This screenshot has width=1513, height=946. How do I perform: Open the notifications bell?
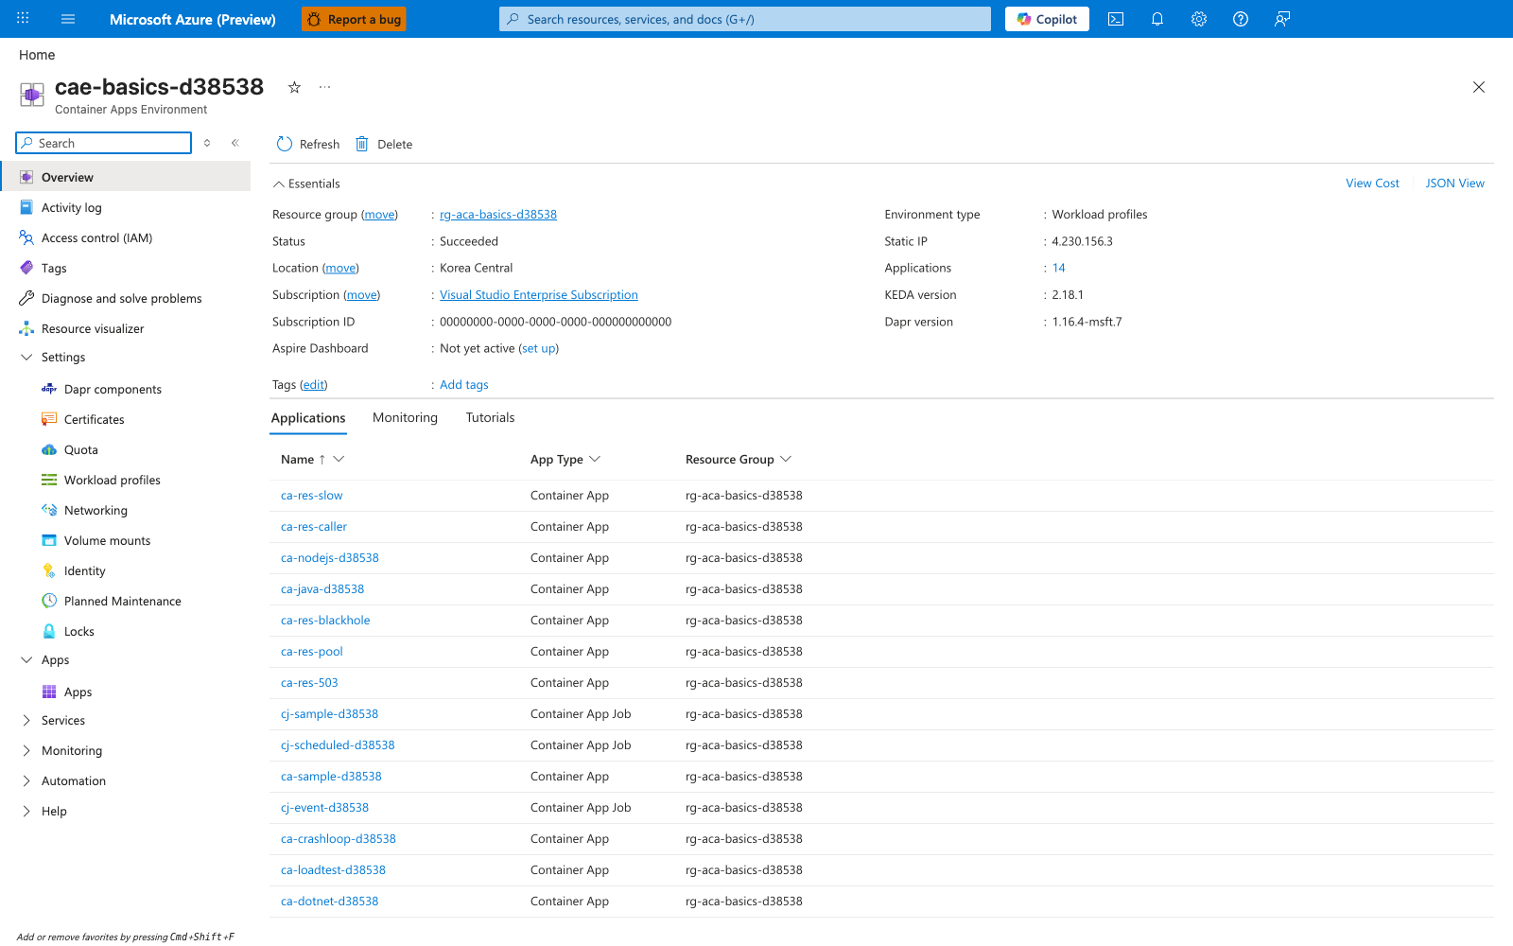point(1157,19)
